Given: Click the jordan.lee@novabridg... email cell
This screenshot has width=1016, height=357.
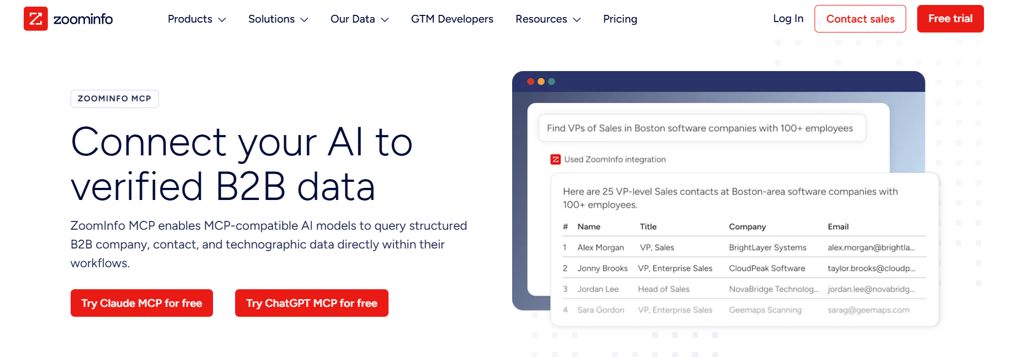Looking at the screenshot, I should 871,289.
